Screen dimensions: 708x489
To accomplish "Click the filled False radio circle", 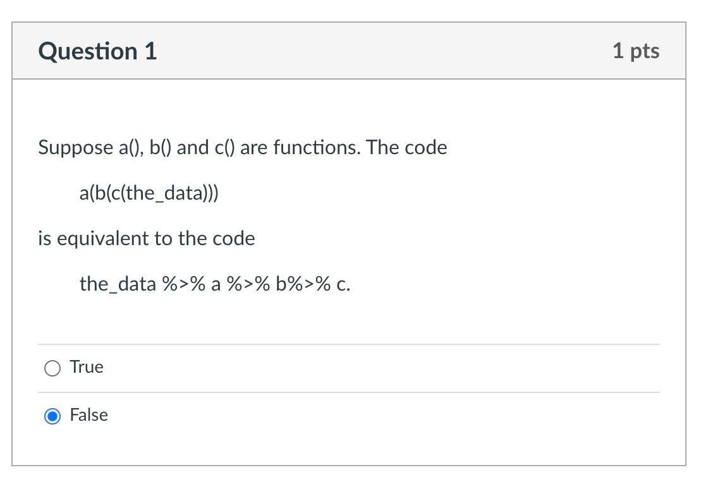I will point(52,415).
